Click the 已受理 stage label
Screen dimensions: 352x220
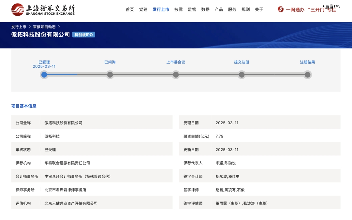44,62
